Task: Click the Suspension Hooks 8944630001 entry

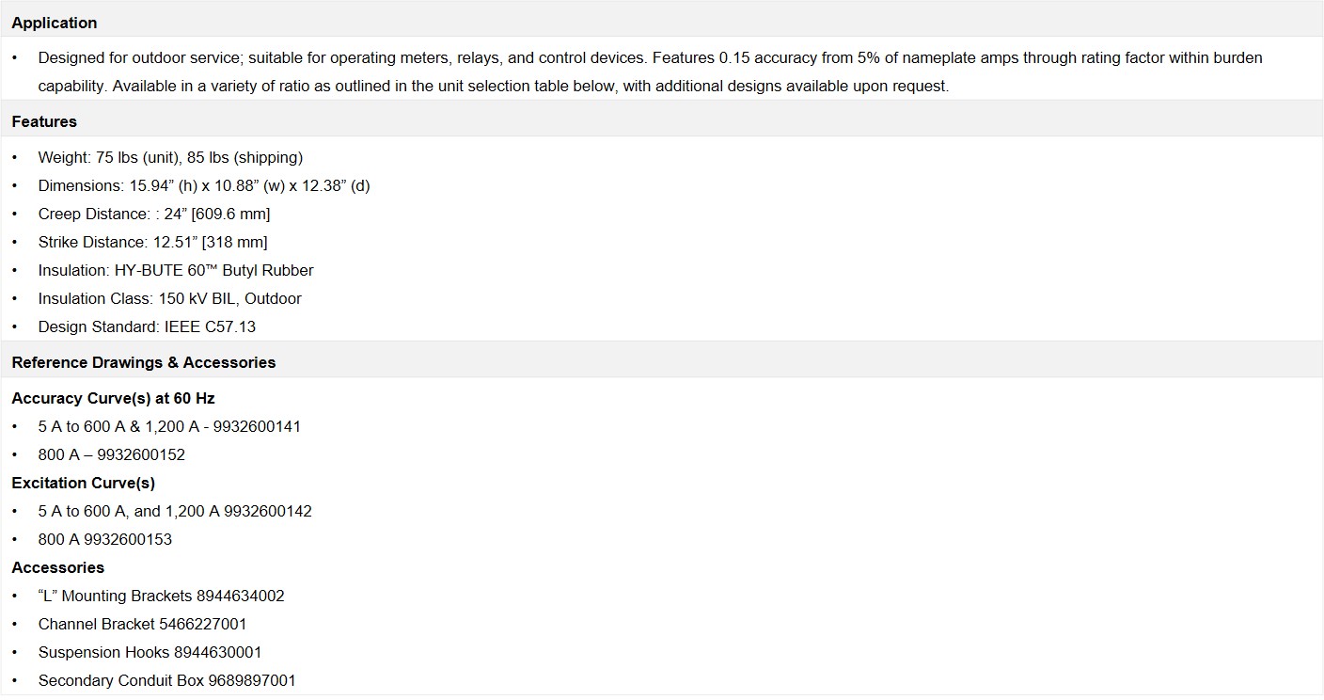Action: pyautogui.click(x=150, y=652)
